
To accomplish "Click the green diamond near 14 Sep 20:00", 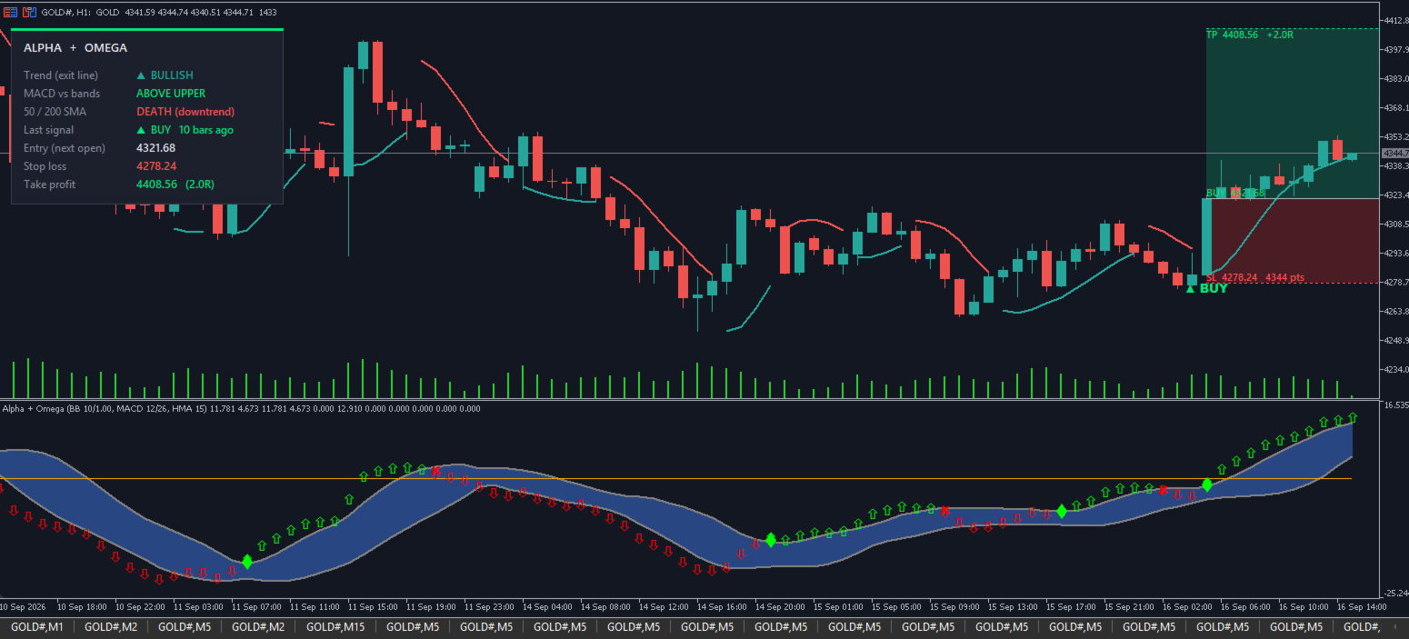I will 771,540.
